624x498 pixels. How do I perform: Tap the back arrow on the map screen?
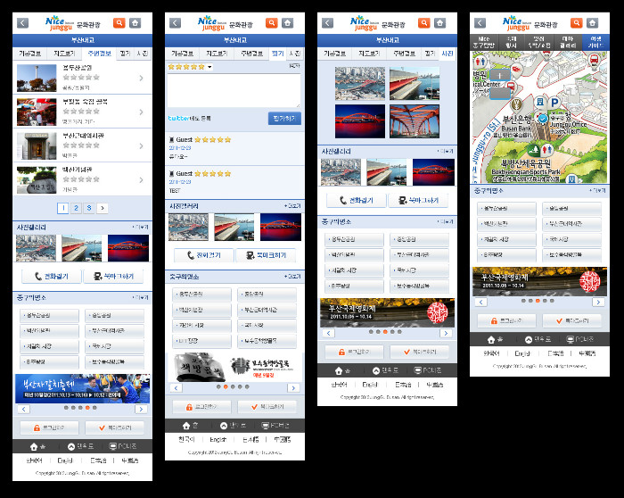(480, 23)
